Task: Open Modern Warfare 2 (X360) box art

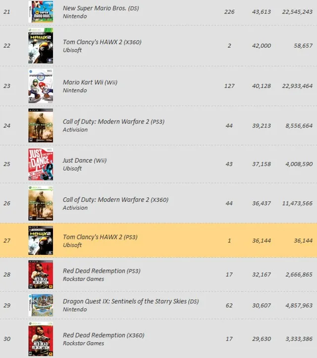Action: point(41,203)
